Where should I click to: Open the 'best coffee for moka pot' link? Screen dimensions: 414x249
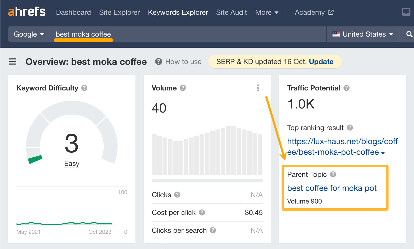(332, 188)
